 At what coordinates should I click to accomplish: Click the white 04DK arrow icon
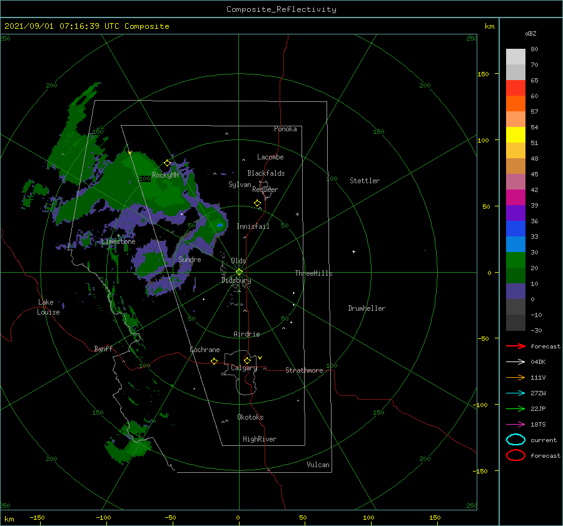click(515, 362)
